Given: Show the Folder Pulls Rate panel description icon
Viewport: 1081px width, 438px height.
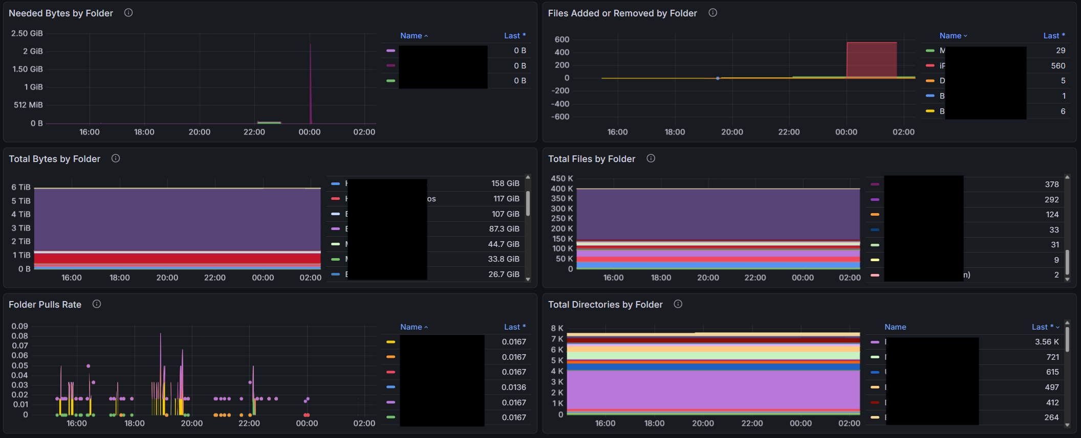Looking at the screenshot, I should coord(97,304).
